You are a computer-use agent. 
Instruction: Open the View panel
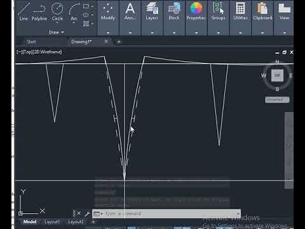pyautogui.click(x=284, y=11)
